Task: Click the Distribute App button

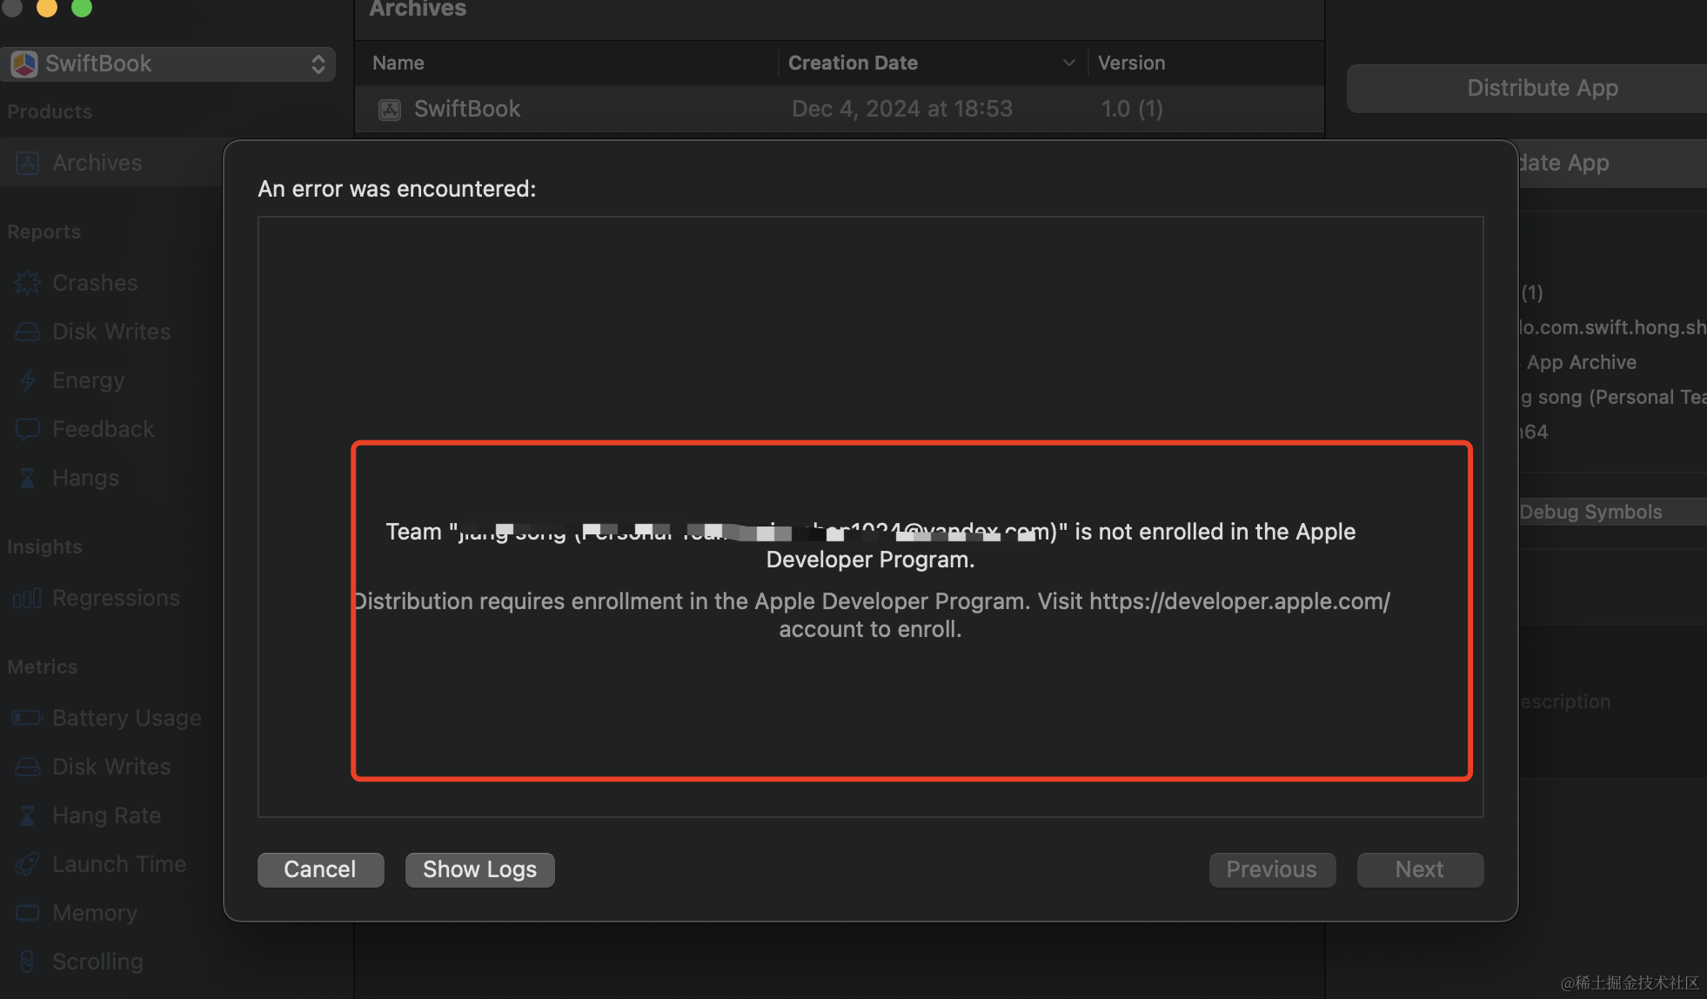Action: pos(1542,88)
